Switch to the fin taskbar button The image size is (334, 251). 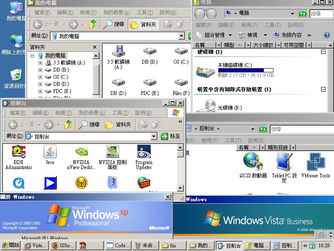(x=173, y=246)
